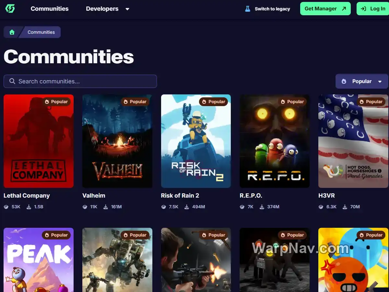Open the PEAK community cover

[x=39, y=260]
